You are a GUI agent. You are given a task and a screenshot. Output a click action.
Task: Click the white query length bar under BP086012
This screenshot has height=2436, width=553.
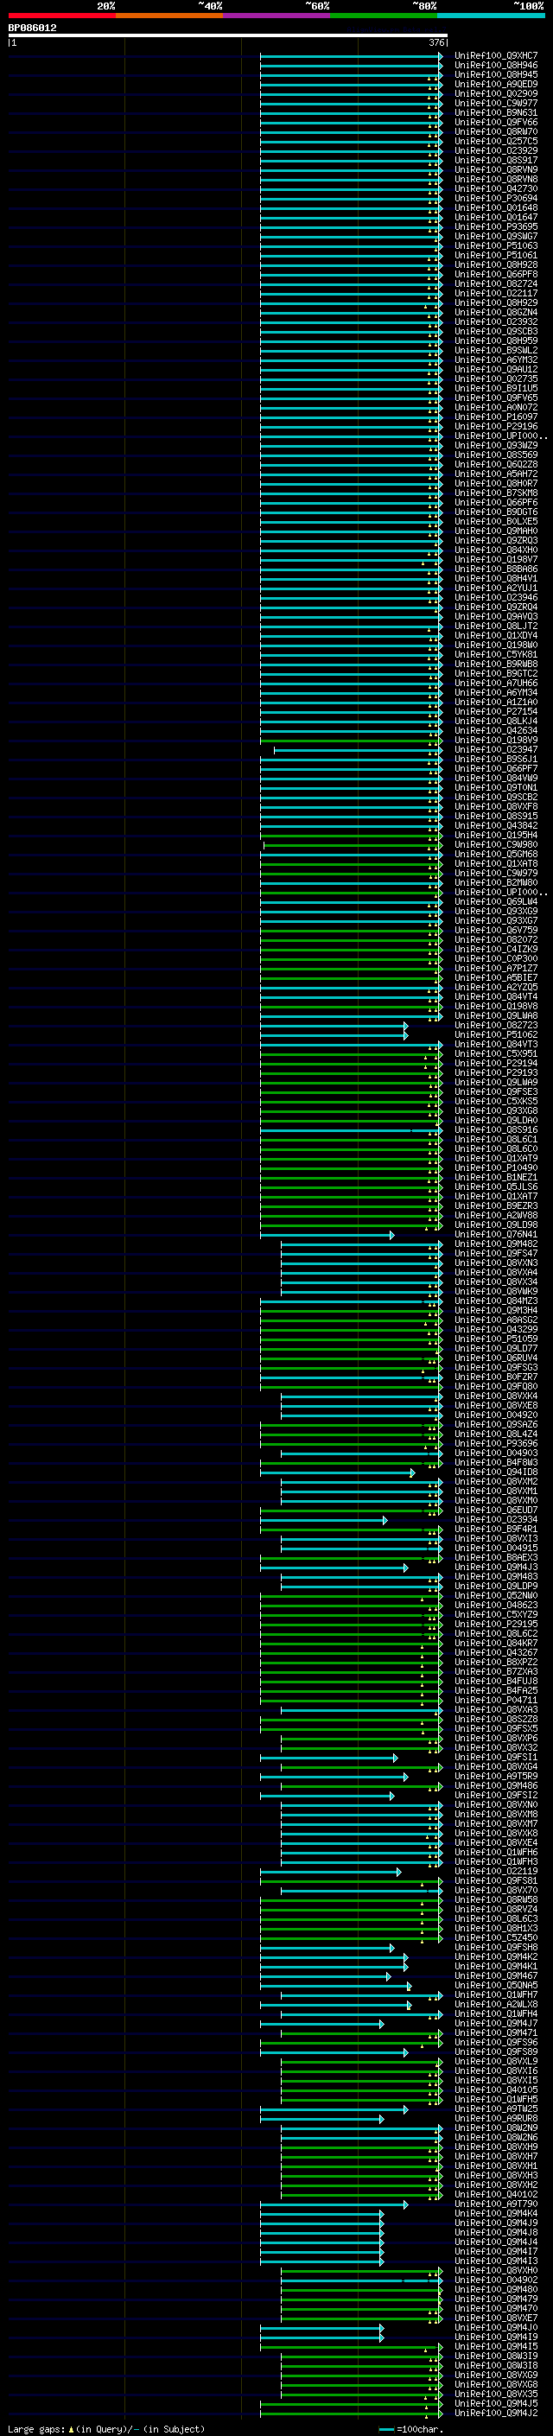227,35
